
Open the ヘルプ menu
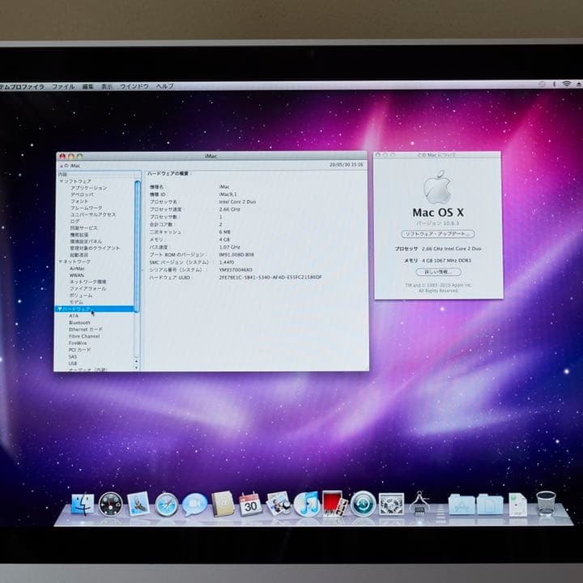click(164, 87)
